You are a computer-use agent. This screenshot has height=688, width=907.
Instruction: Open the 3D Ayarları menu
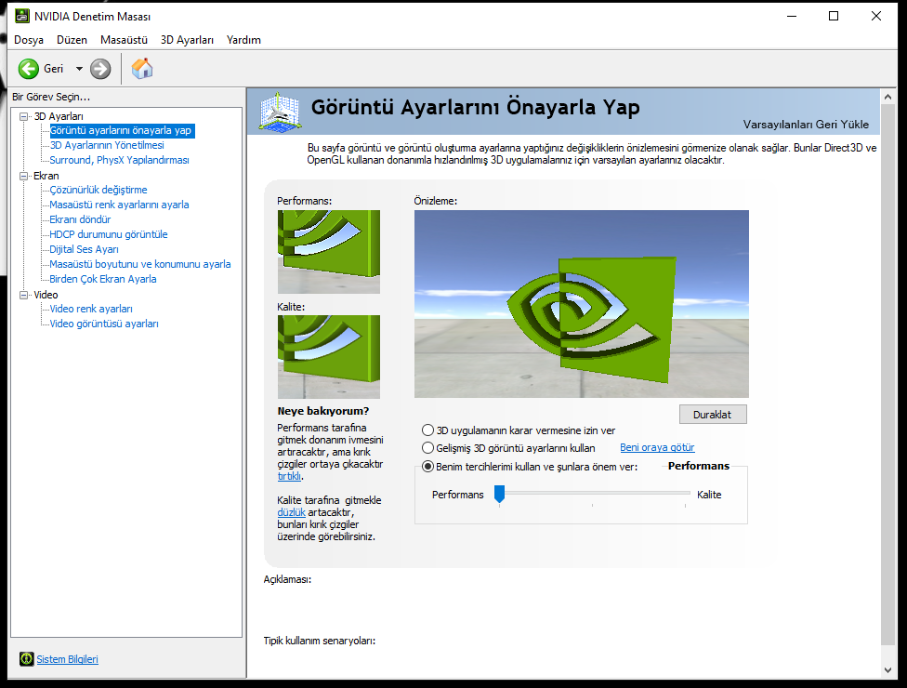pyautogui.click(x=187, y=40)
